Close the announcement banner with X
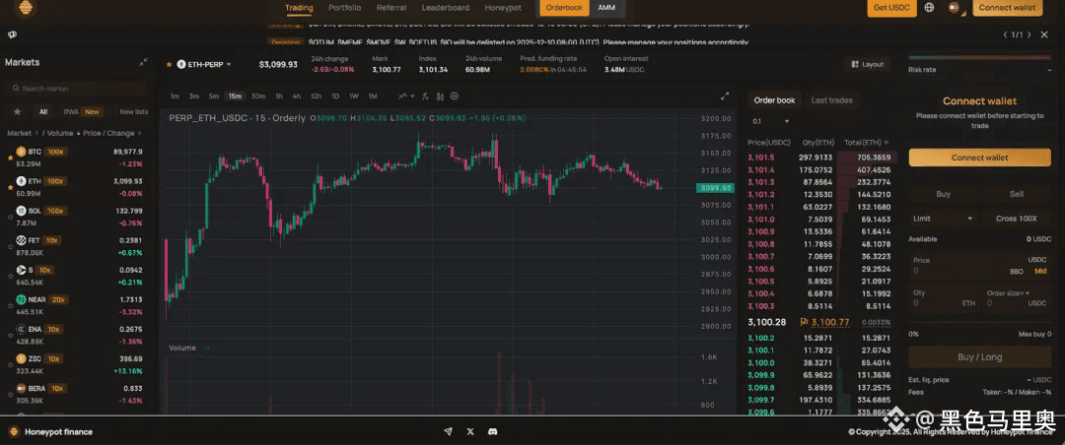 point(1044,34)
